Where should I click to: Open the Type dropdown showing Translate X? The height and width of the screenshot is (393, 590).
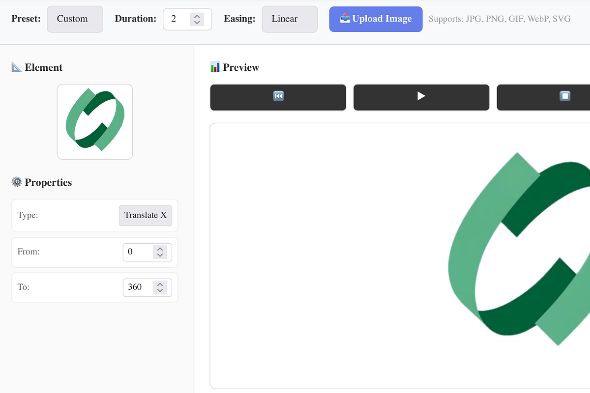[146, 215]
